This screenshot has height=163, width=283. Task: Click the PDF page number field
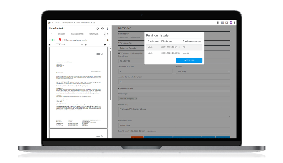point(58,45)
